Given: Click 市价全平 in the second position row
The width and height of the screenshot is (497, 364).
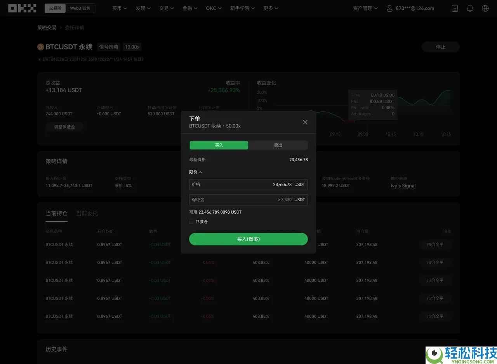Looking at the screenshot, I should [435, 263].
